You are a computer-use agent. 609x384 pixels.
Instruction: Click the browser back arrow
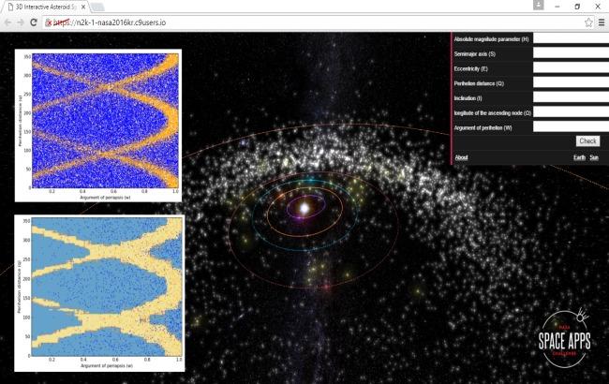pyautogui.click(x=8, y=22)
